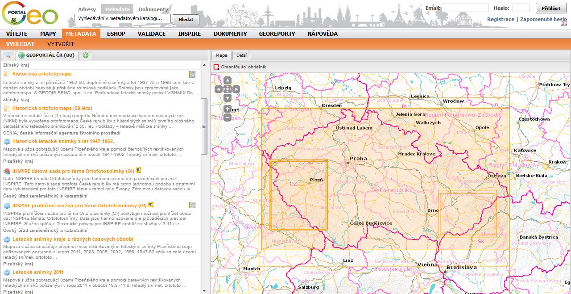Click gear icon of Historické letecké snímky 1947-1962

point(7,142)
